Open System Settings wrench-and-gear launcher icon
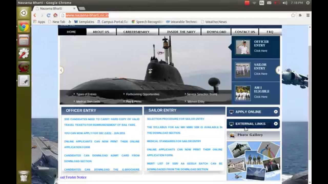This screenshot has height=184, width=328. click(x=24, y=54)
